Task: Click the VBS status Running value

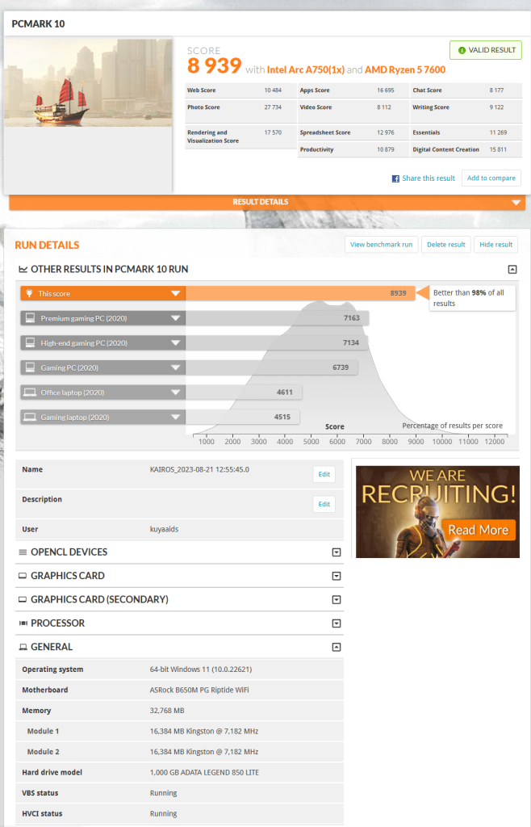Action: pyautogui.click(x=163, y=793)
